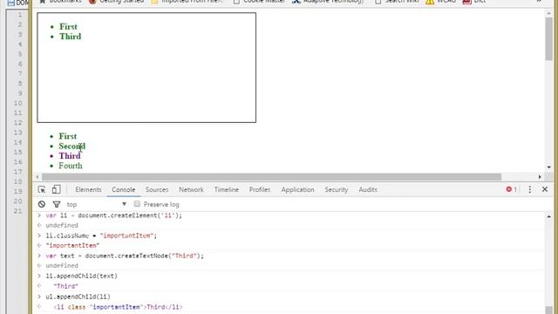Click the "importantItem" output result line
Image resolution: width=558 pixels, height=314 pixels.
click(72, 245)
